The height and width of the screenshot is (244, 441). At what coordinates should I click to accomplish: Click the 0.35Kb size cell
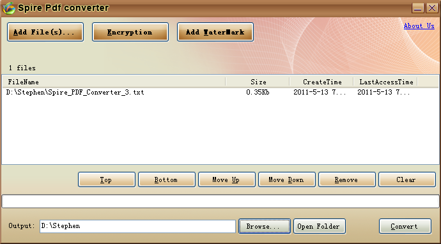258,92
